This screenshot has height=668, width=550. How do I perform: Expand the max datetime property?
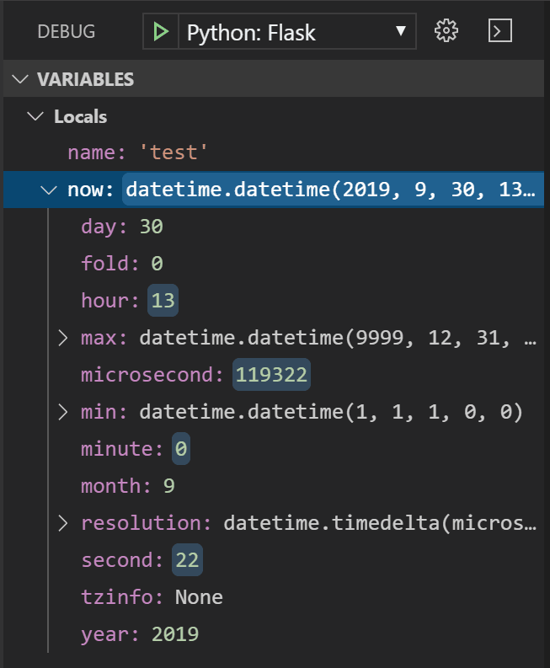[x=63, y=338]
